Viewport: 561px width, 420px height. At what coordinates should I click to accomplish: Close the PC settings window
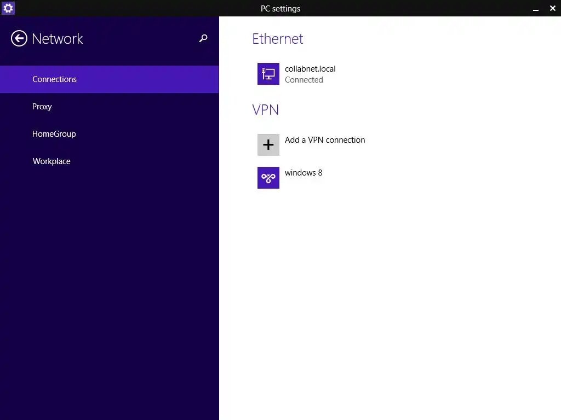tap(552, 8)
